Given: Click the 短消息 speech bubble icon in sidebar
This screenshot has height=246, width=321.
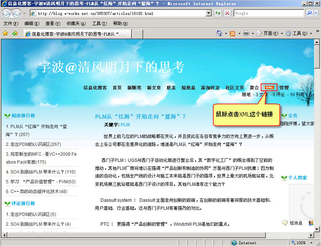Looking at the screenshot, I should pyautogui.click(x=285, y=223).
